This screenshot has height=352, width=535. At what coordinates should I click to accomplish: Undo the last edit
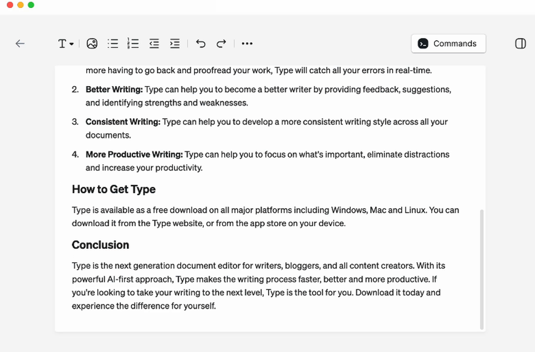pos(201,43)
